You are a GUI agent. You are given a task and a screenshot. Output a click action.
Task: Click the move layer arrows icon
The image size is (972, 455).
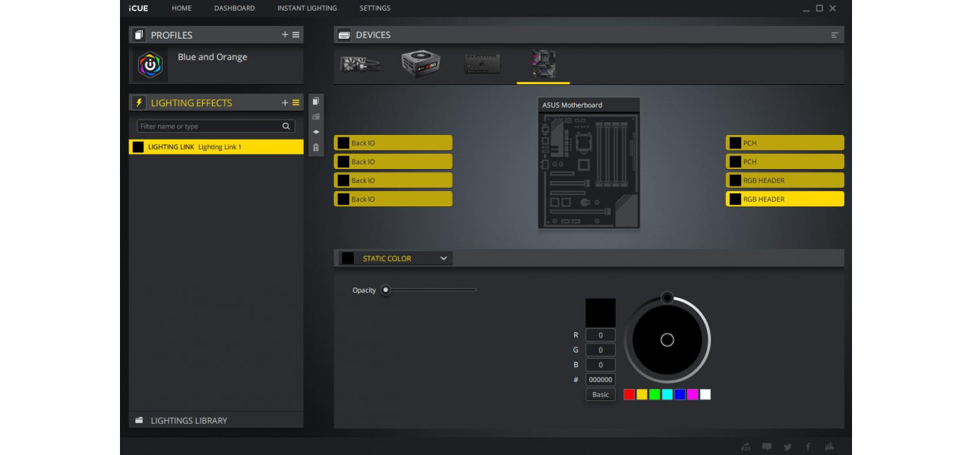click(x=316, y=132)
